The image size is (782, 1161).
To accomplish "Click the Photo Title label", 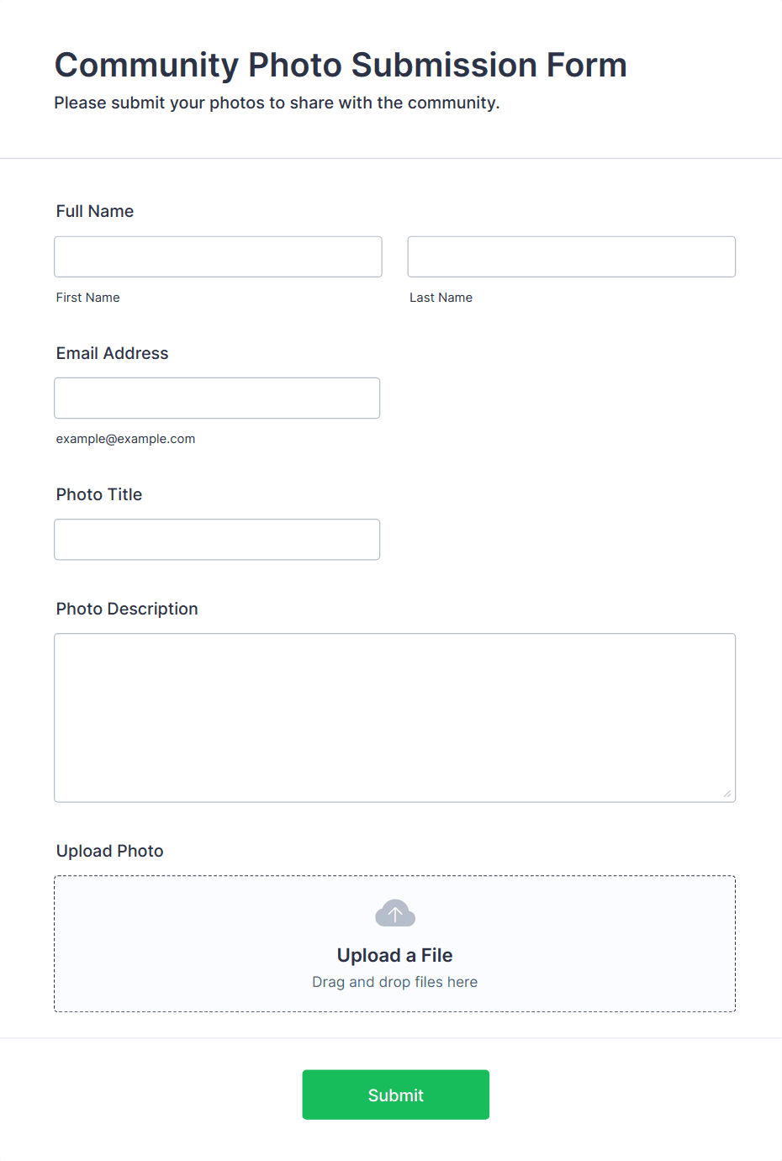I will point(99,494).
